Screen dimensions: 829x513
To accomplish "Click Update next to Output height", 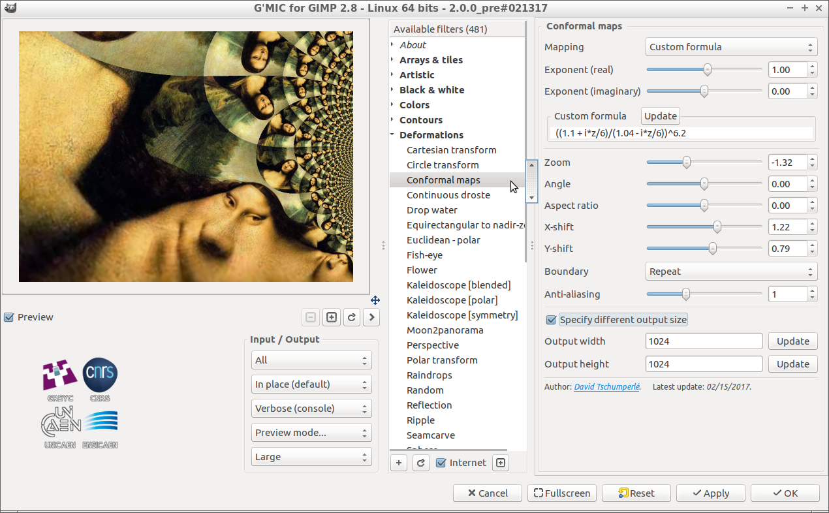I will (793, 364).
